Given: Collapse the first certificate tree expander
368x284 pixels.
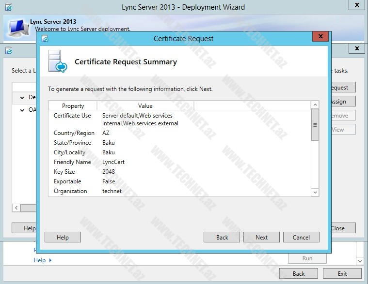Looking at the screenshot, I should click(22, 98).
